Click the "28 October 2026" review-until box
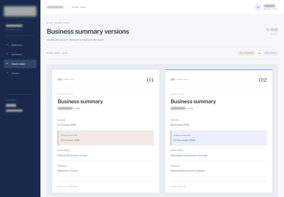Image resolution: width=284 pixels, height=197 pixels. click(106, 138)
